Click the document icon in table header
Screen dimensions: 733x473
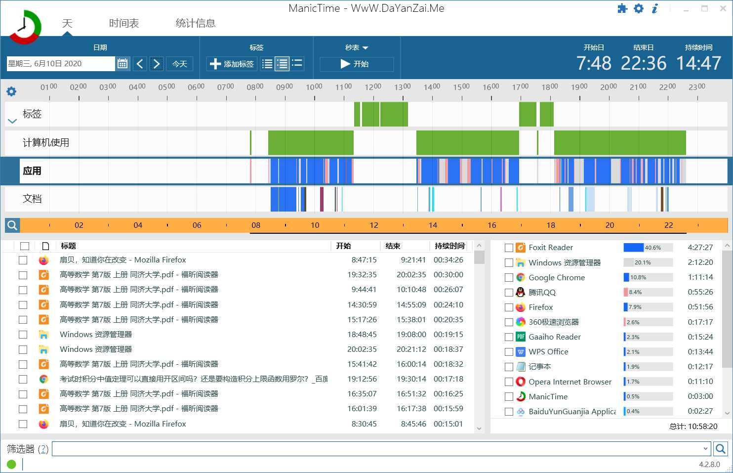[45, 246]
